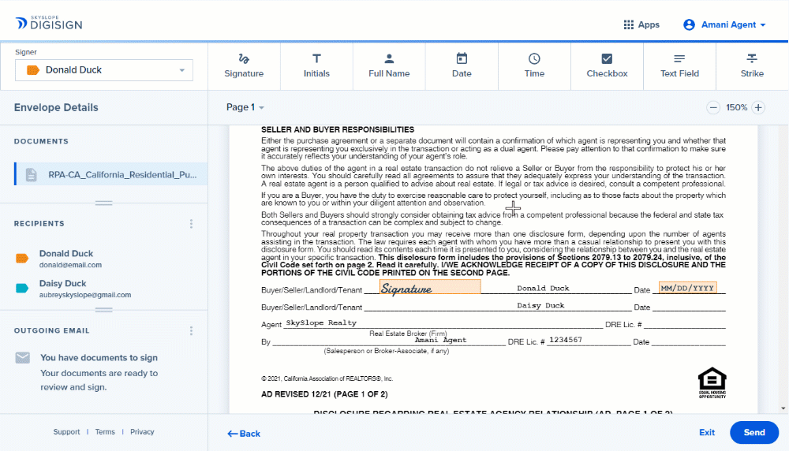Image resolution: width=789 pixels, height=451 pixels.
Task: Open the Signer dropdown for Donald Duck
Action: pos(104,70)
